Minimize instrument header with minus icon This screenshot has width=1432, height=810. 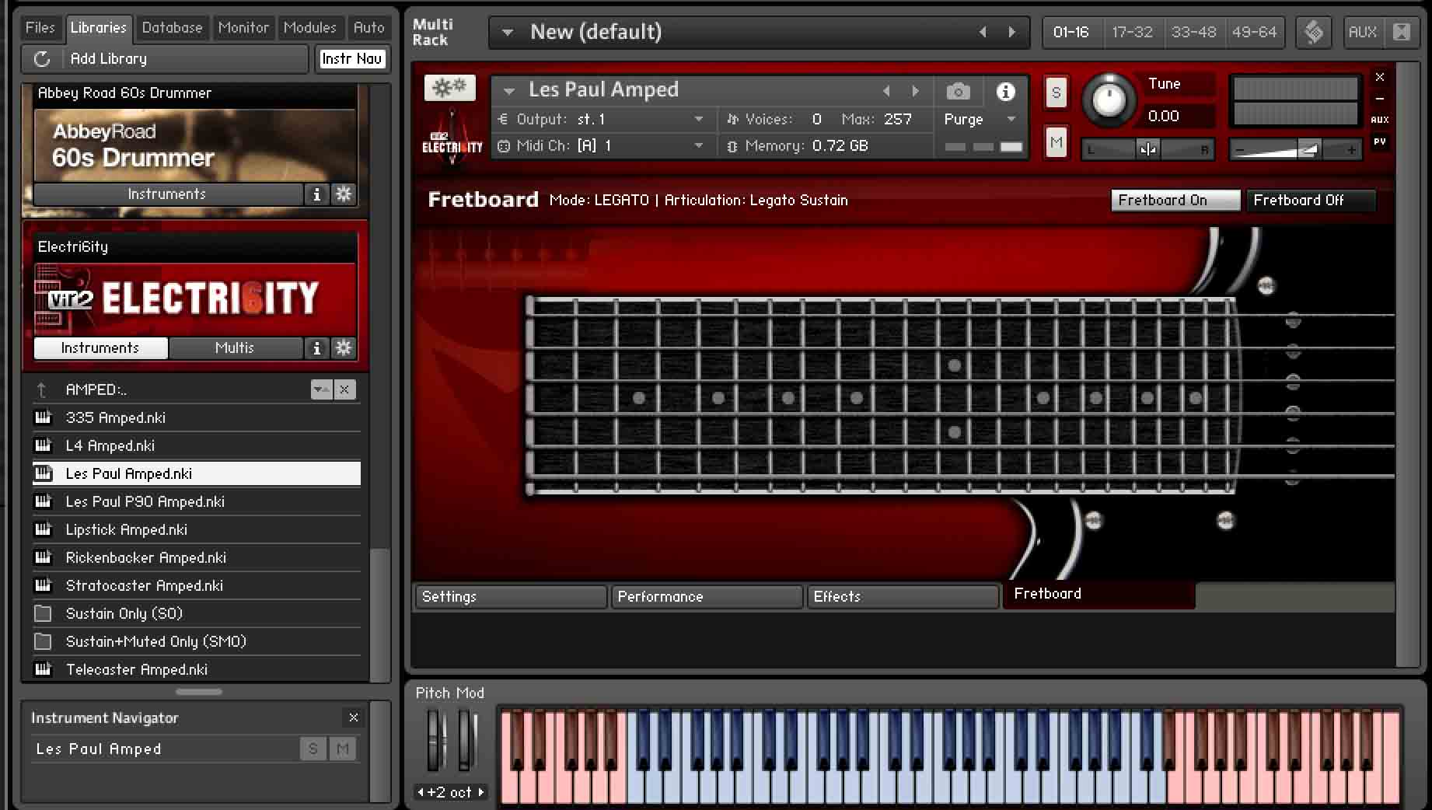pyautogui.click(x=1380, y=99)
